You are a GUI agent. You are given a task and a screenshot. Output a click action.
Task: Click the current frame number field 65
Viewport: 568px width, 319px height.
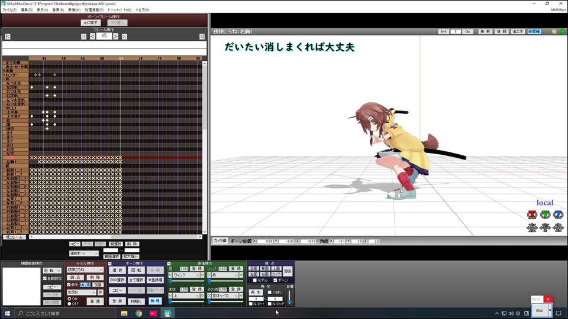point(104,36)
